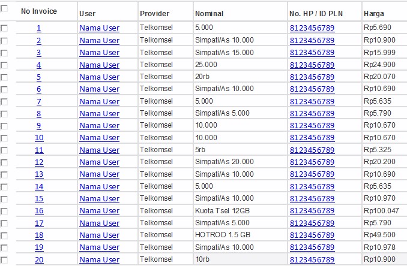
Task: Click the Nominal column header
Action: tap(210, 13)
